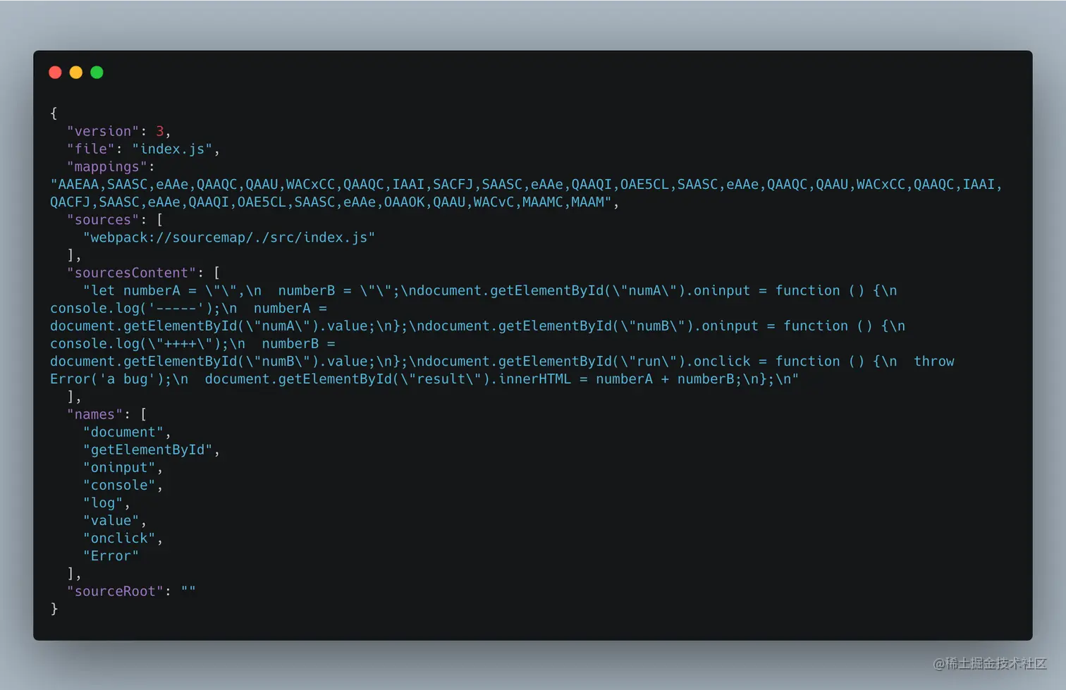Screen dimensions: 1066x690
Task: Click the "sourceRoot" key
Action: [x=116, y=591]
